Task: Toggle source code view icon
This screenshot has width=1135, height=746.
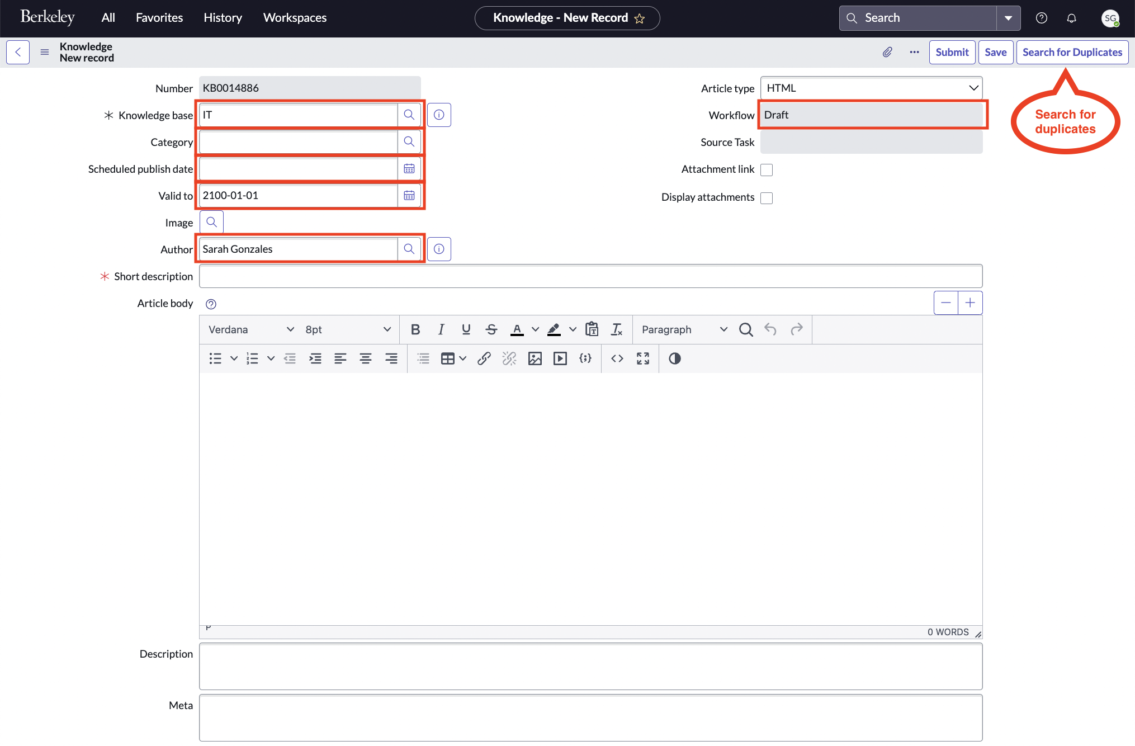Action: pyautogui.click(x=617, y=358)
